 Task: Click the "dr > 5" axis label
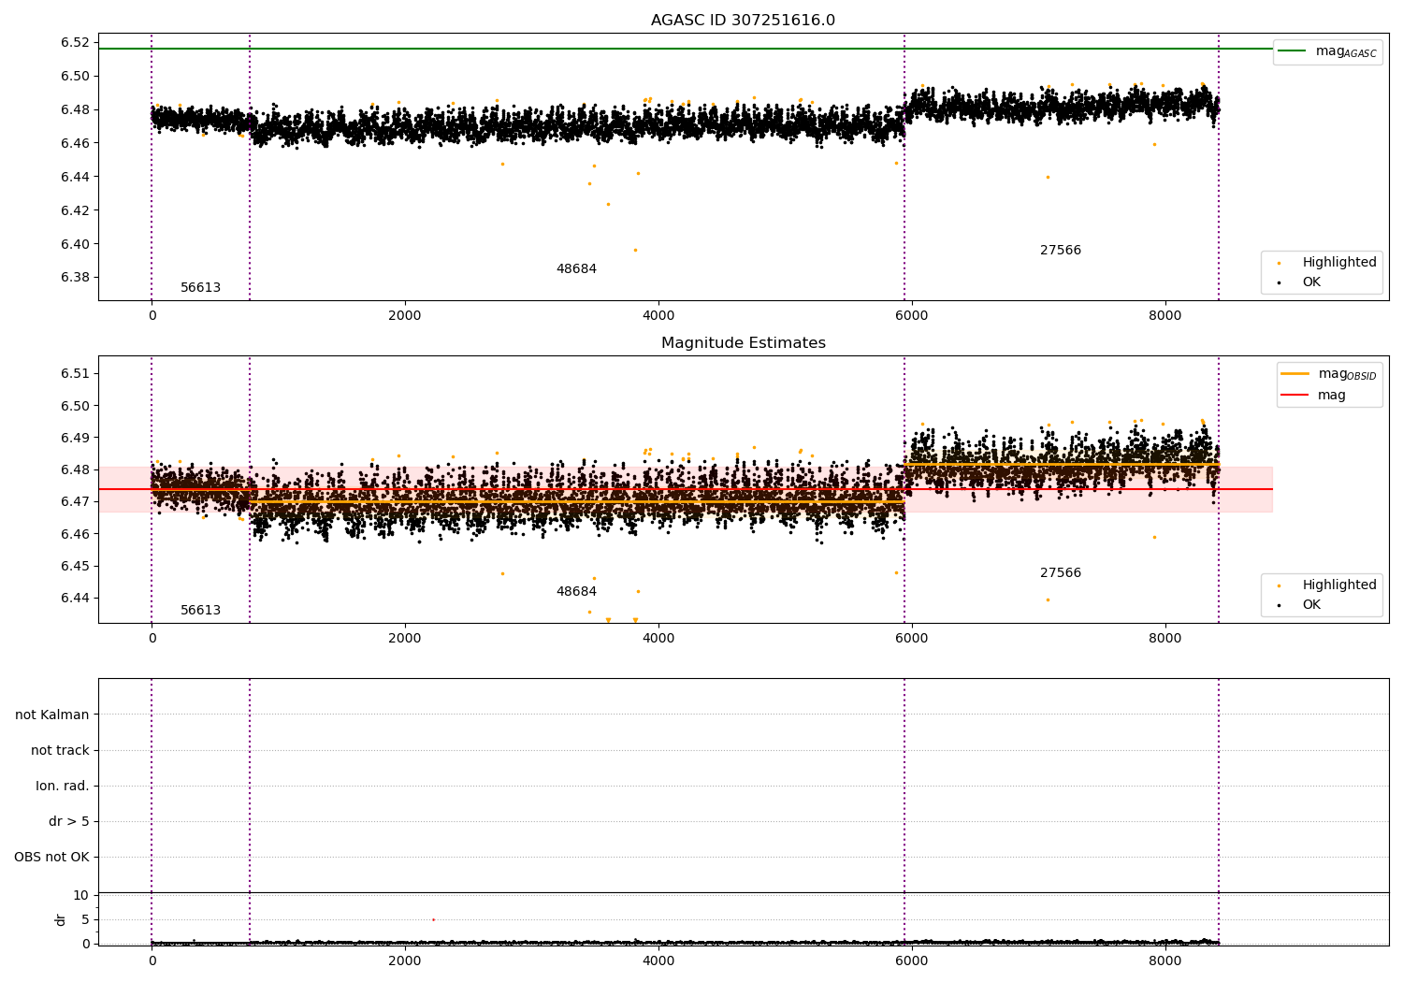[x=69, y=821]
